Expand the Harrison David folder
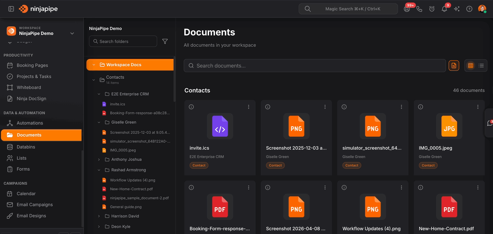Viewport: 493px width, 234px height. 99,216
